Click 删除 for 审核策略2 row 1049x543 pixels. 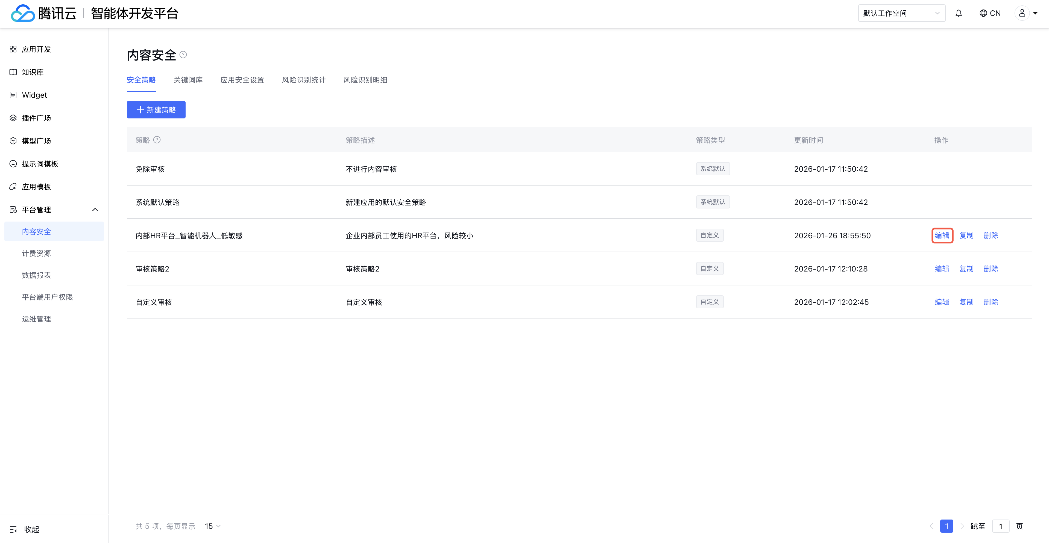[x=990, y=269]
